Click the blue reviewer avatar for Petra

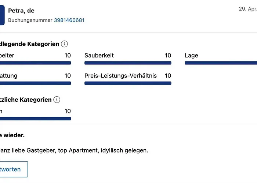2,15
